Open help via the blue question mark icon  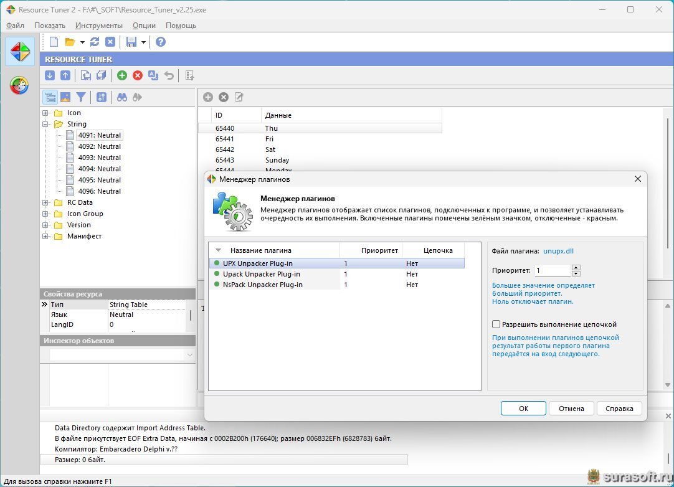click(161, 42)
